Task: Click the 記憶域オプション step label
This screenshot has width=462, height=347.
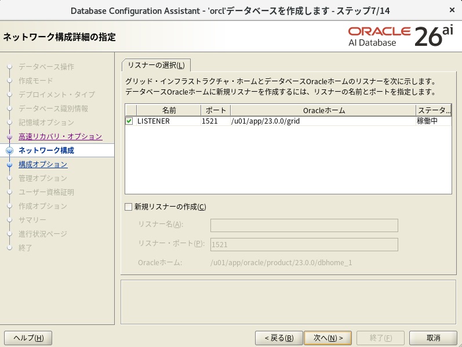Action: pyautogui.click(x=46, y=122)
